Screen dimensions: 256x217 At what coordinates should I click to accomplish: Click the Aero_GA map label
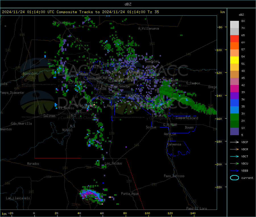coord(170,134)
